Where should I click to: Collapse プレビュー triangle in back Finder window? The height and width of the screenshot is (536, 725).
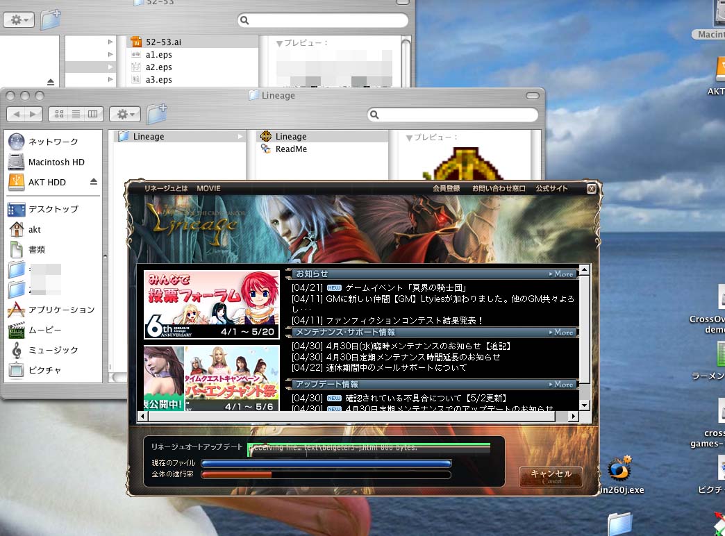tap(279, 44)
